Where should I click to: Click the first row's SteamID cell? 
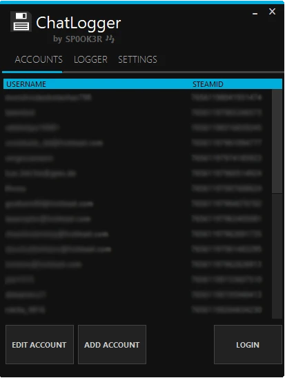coord(226,97)
